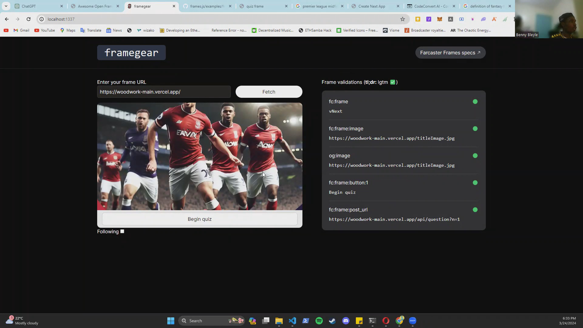Viewport: 583px width, 328px height.
Task: Open Opera browser from taskbar
Action: point(386,321)
